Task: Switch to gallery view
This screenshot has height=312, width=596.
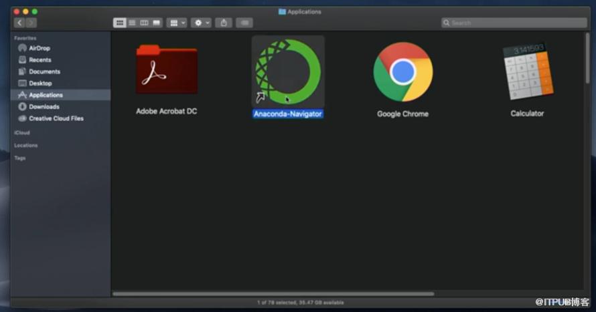Action: 156,23
